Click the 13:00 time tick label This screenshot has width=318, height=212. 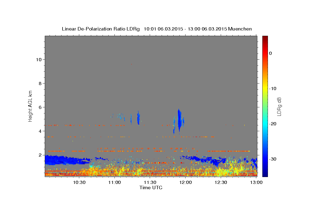click(256, 182)
